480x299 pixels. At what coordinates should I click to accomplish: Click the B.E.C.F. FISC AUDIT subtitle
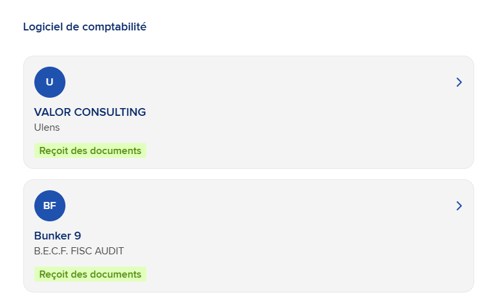tap(79, 251)
